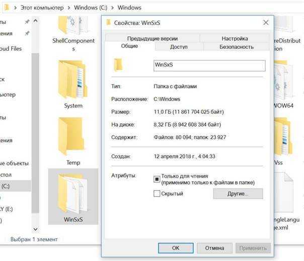Switch to the Безопасность tab
This screenshot has height=261, width=304.
pyautogui.click(x=237, y=47)
